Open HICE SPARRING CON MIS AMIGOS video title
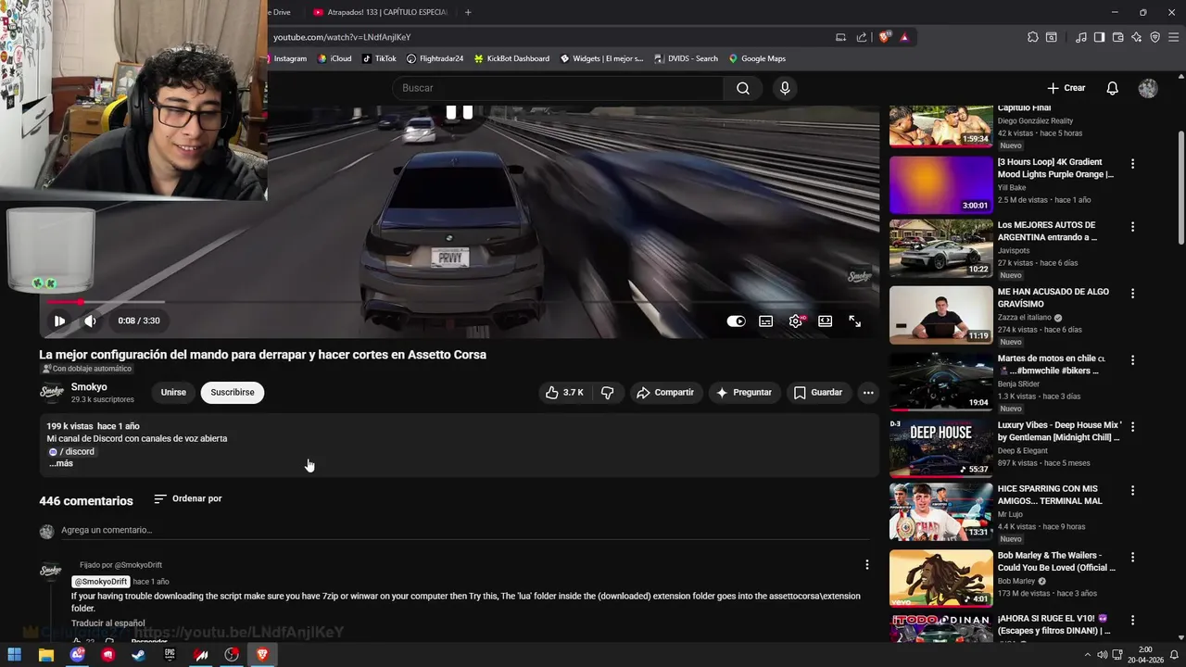 point(1050,495)
